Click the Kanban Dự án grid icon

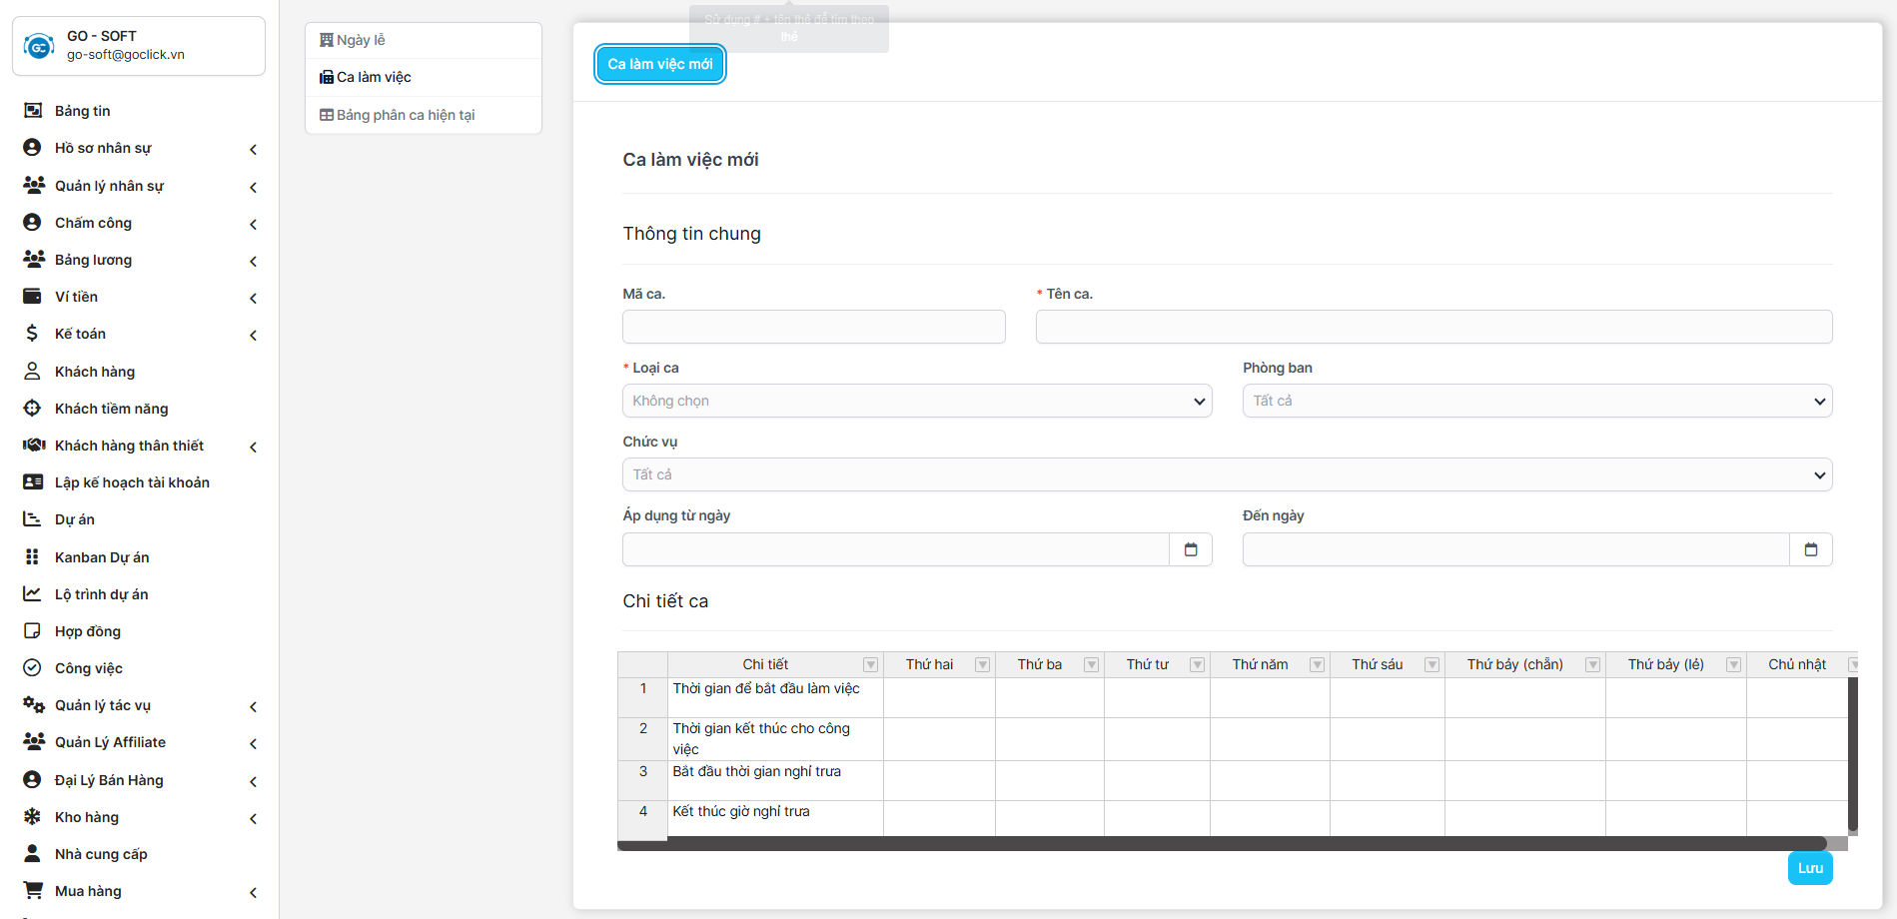pos(33,557)
